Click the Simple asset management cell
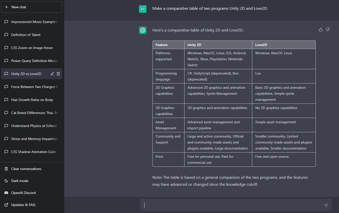 [284, 125]
